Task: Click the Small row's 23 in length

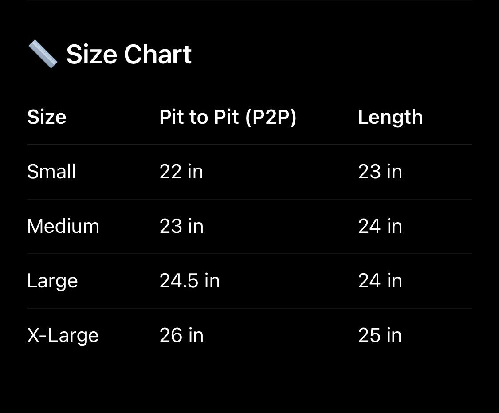Action: click(380, 172)
